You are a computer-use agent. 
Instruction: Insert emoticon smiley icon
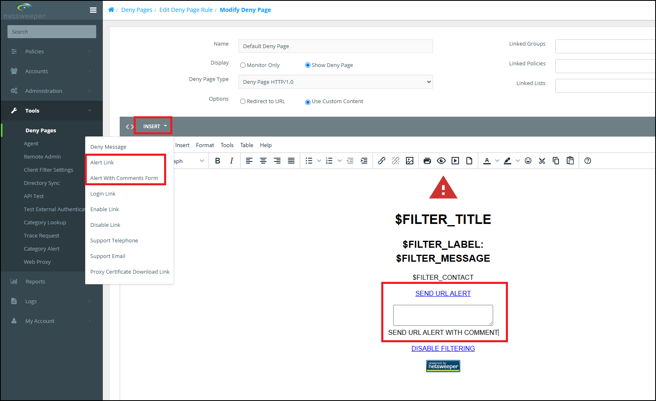528,161
